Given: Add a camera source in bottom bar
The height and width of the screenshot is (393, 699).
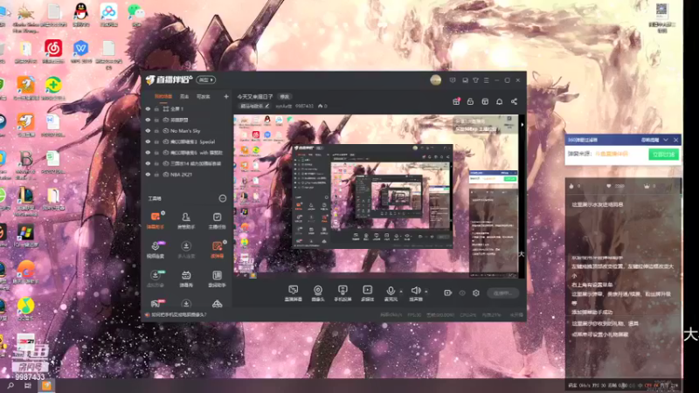Looking at the screenshot, I should point(318,293).
